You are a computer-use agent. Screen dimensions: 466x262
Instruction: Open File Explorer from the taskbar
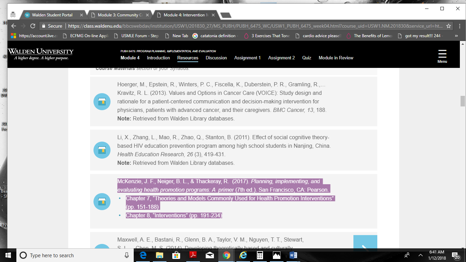tap(159, 255)
